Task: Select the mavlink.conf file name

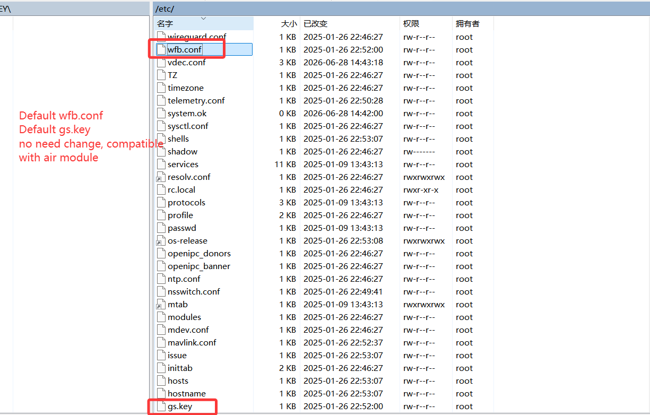Action: (x=192, y=342)
